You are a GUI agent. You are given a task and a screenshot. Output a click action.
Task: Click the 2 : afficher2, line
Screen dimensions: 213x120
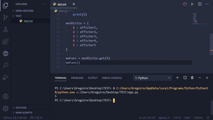coord(85,32)
